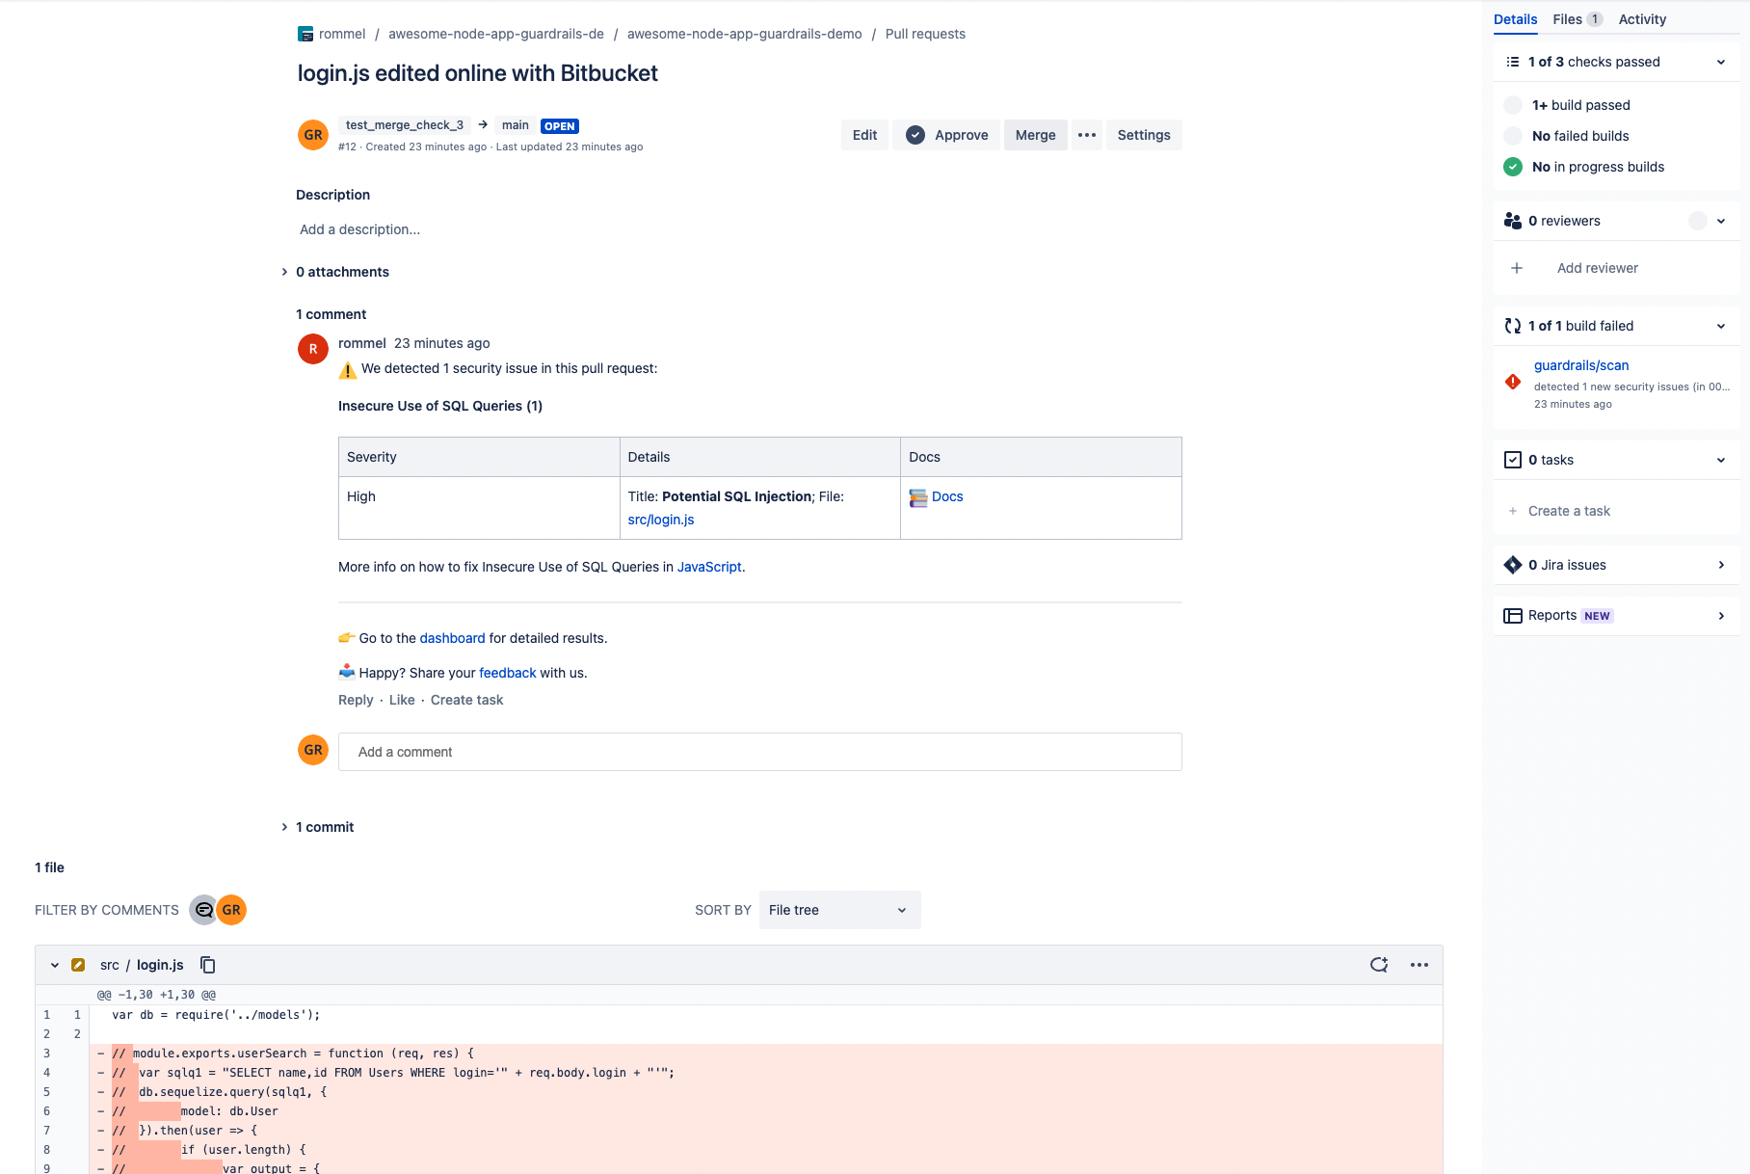Collapse the build failed section chevron
Screen dimensions: 1750x1174
[x=1721, y=326]
